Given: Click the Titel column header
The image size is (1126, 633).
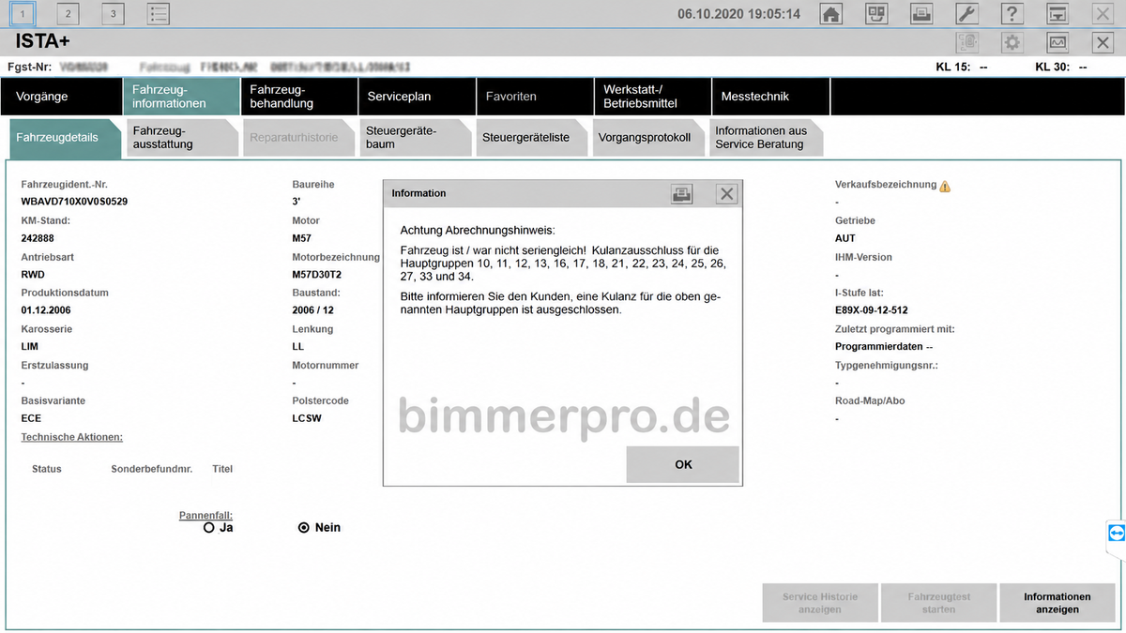Looking at the screenshot, I should tap(222, 469).
